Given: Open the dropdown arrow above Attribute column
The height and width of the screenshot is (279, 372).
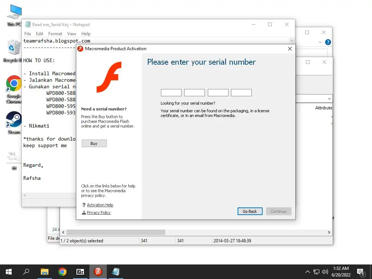Looking at the screenshot, I should pos(329,98).
